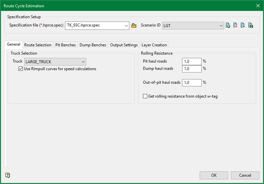
Task: Open the Pit Benches tab
Action: (x=65, y=45)
